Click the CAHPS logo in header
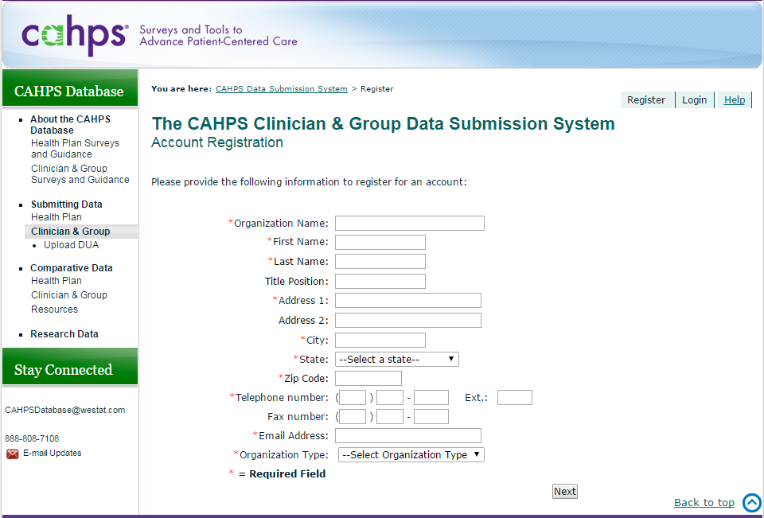This screenshot has height=518, width=764. [75, 35]
